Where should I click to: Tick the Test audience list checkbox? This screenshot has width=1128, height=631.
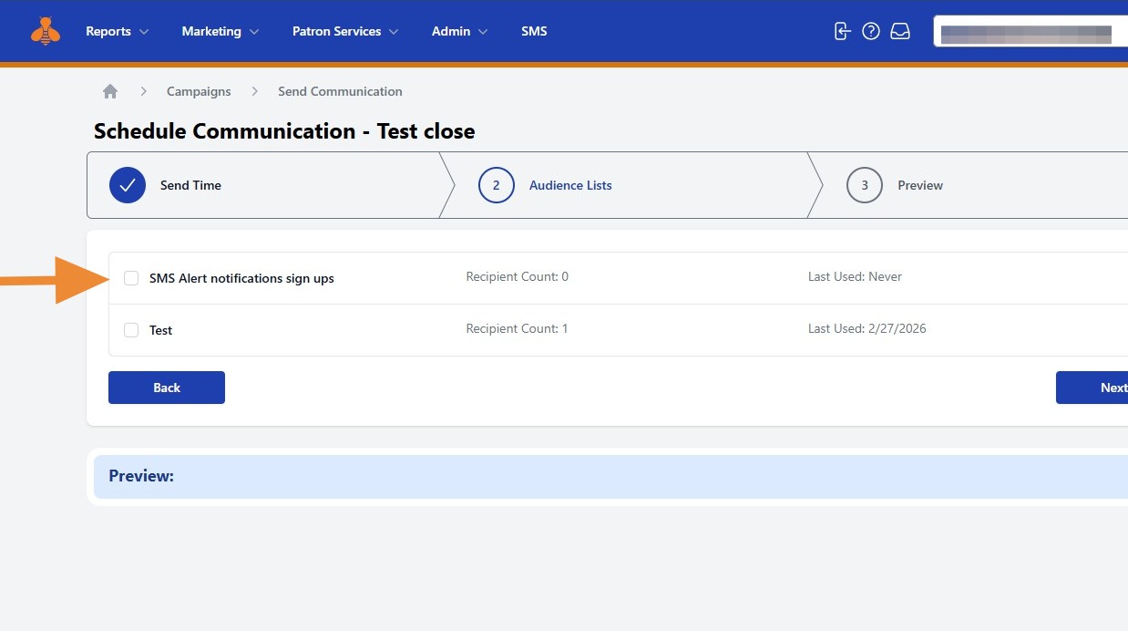(x=131, y=330)
